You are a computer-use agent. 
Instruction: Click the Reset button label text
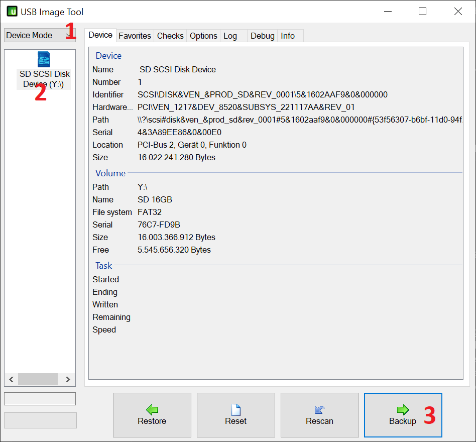[235, 421]
